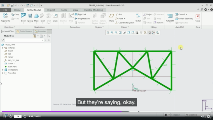Expand the Regions group dropdown
Screen dimensions: 213x120
tap(100, 27)
